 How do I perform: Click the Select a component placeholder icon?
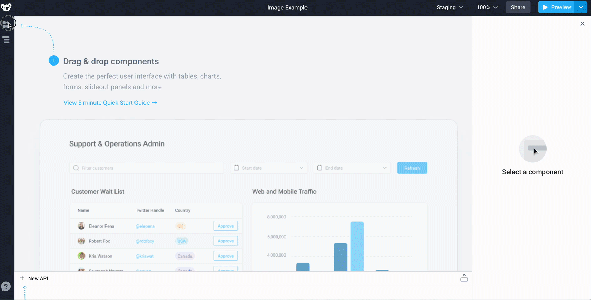[533, 149]
